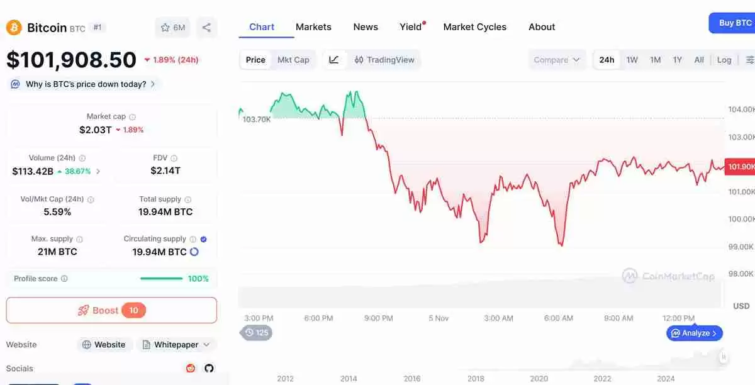The image size is (755, 385).
Task: Switch to the Markets tab
Action: [313, 27]
